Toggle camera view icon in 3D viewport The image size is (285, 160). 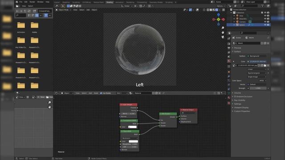pyautogui.click(x=223, y=37)
